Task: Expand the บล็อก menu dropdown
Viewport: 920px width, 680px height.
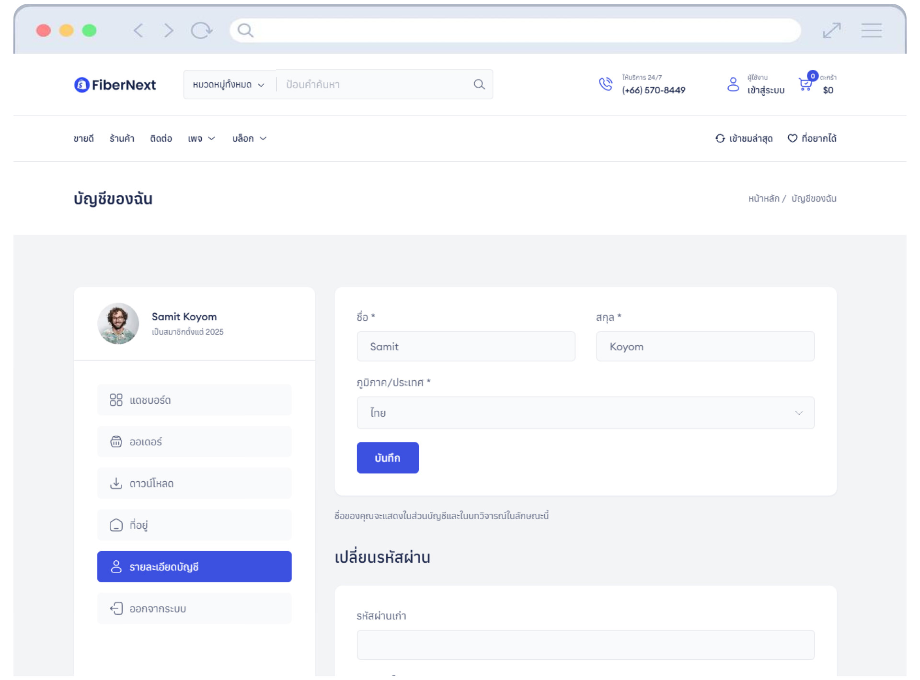Action: tap(249, 138)
